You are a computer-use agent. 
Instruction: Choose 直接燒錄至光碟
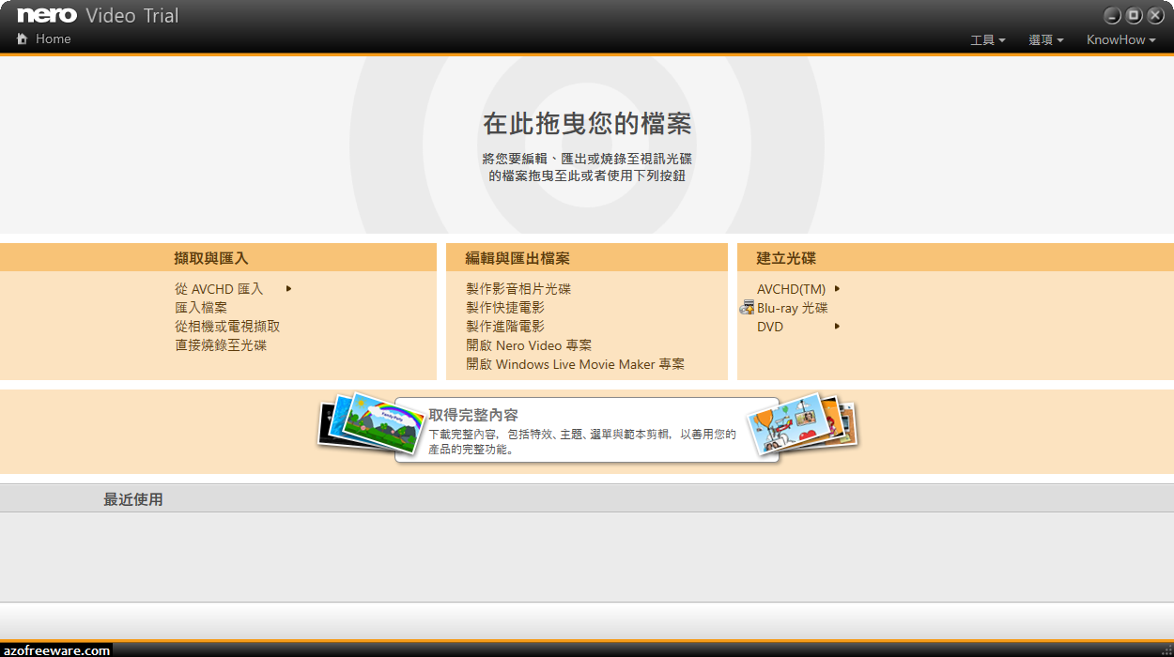221,345
